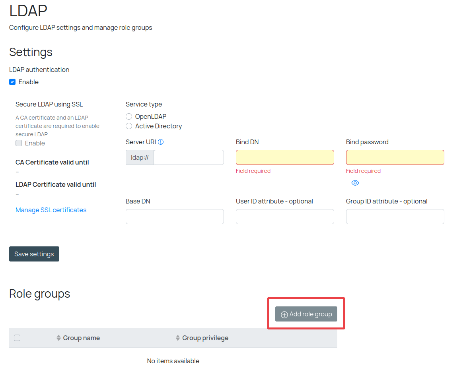Click Group name sort arrows icon
This screenshot has height=368, width=465.
(58, 338)
